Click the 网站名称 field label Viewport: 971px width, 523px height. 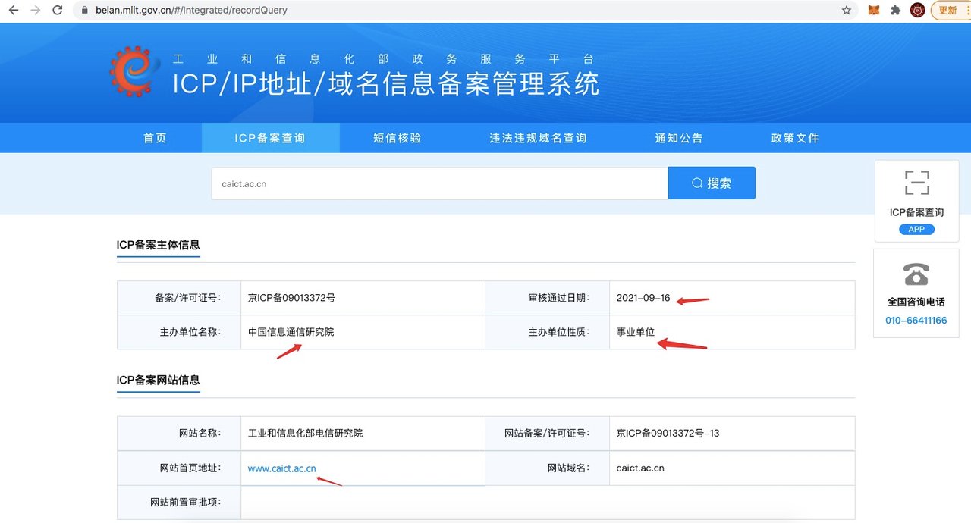pyautogui.click(x=200, y=434)
